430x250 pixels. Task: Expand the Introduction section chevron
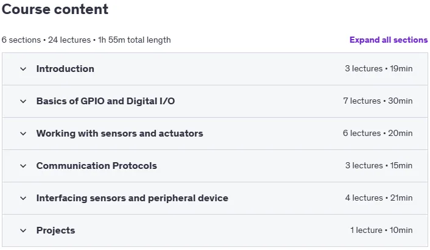tap(23, 69)
